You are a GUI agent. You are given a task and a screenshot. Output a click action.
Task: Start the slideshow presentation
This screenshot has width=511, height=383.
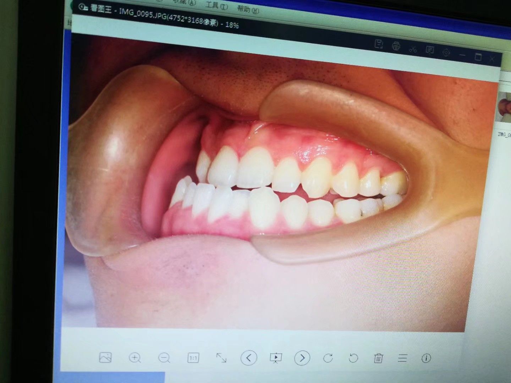tap(276, 358)
